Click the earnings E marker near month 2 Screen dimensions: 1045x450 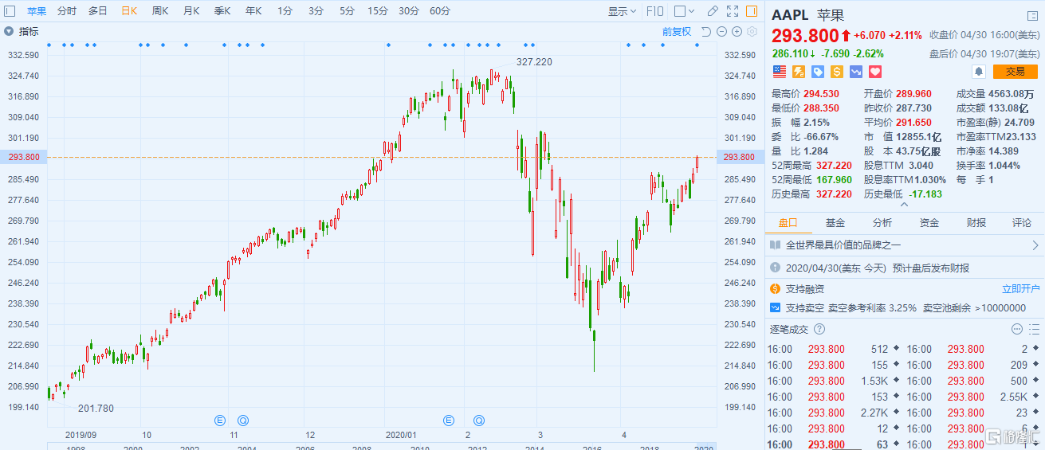click(x=450, y=420)
